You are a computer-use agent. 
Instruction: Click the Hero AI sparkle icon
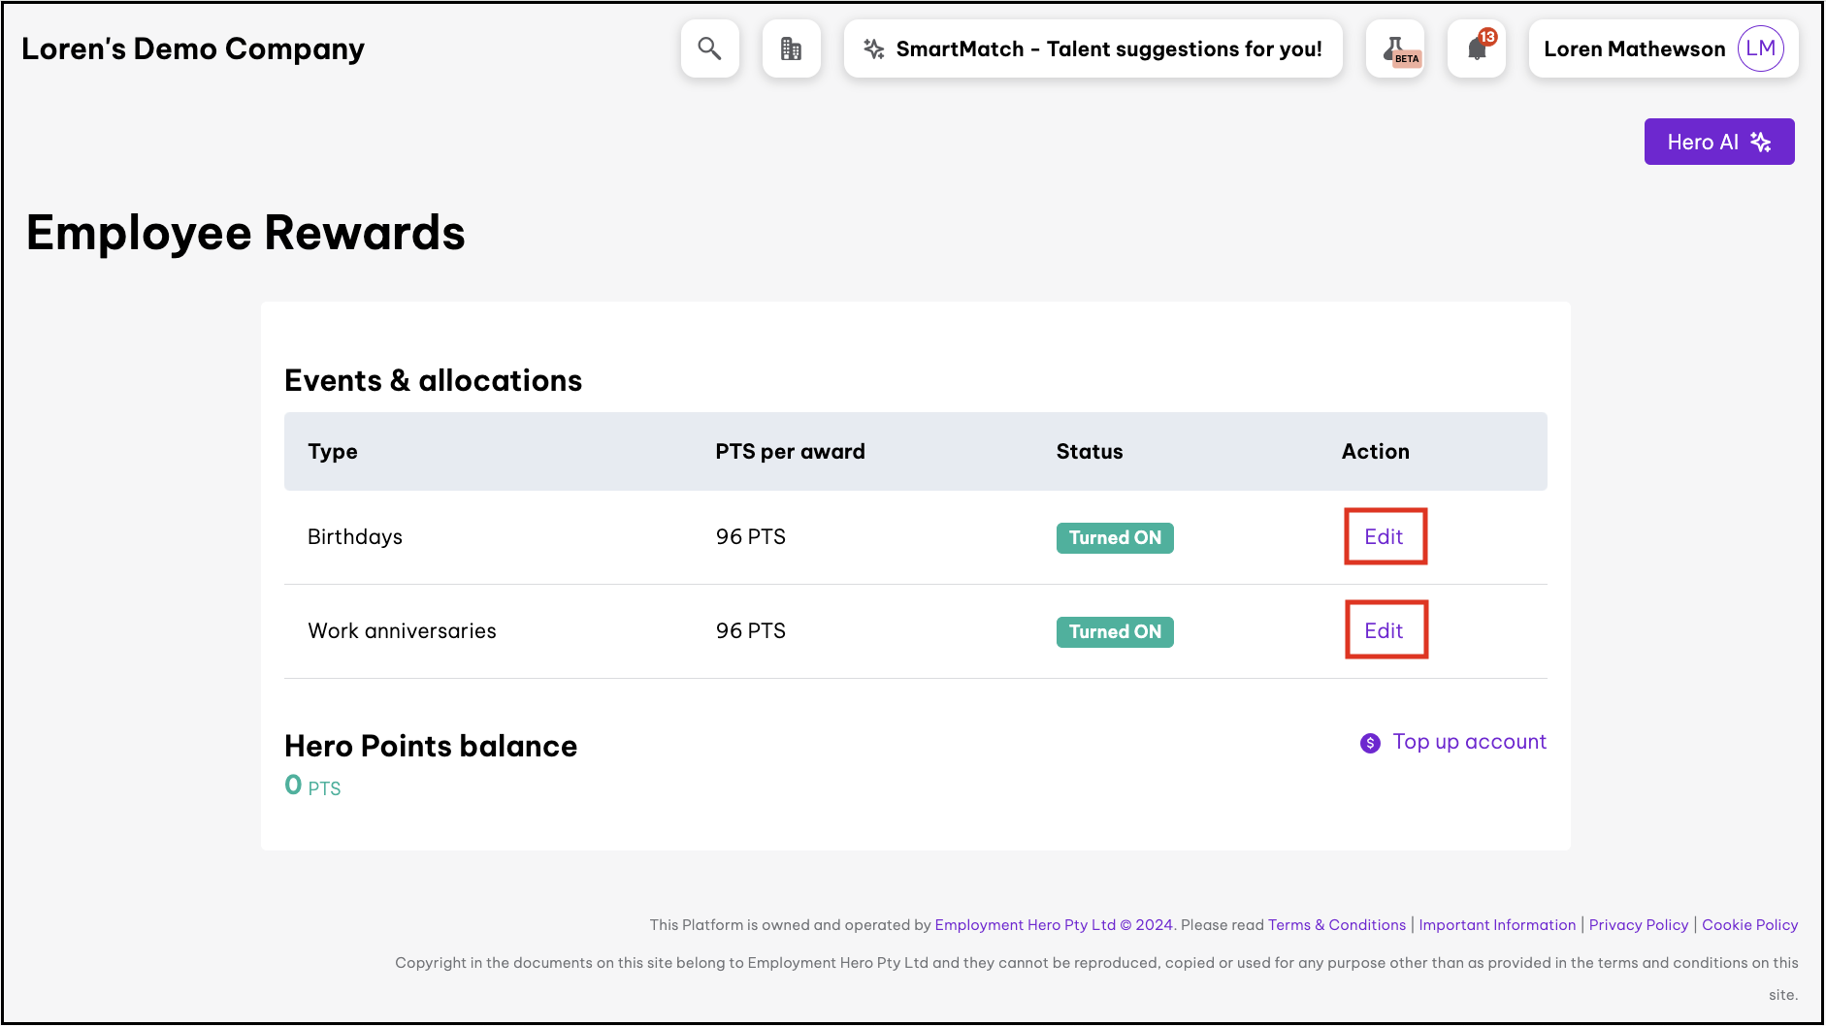point(1761,143)
